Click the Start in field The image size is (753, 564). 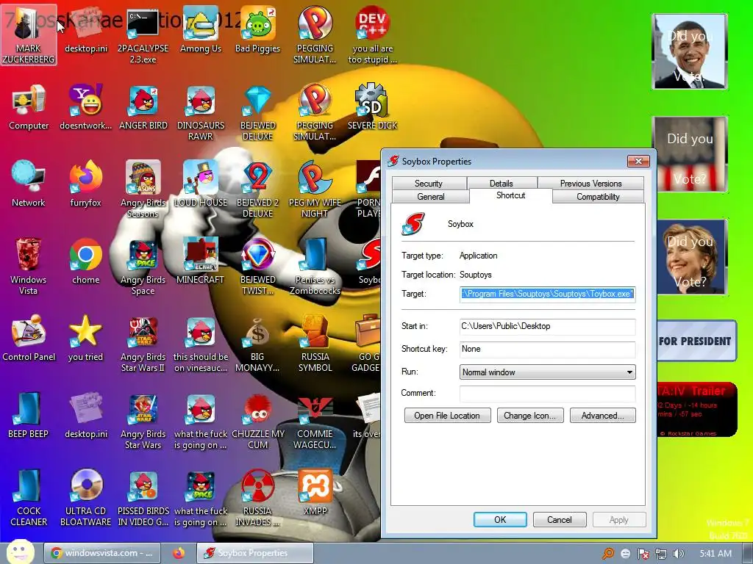(547, 327)
